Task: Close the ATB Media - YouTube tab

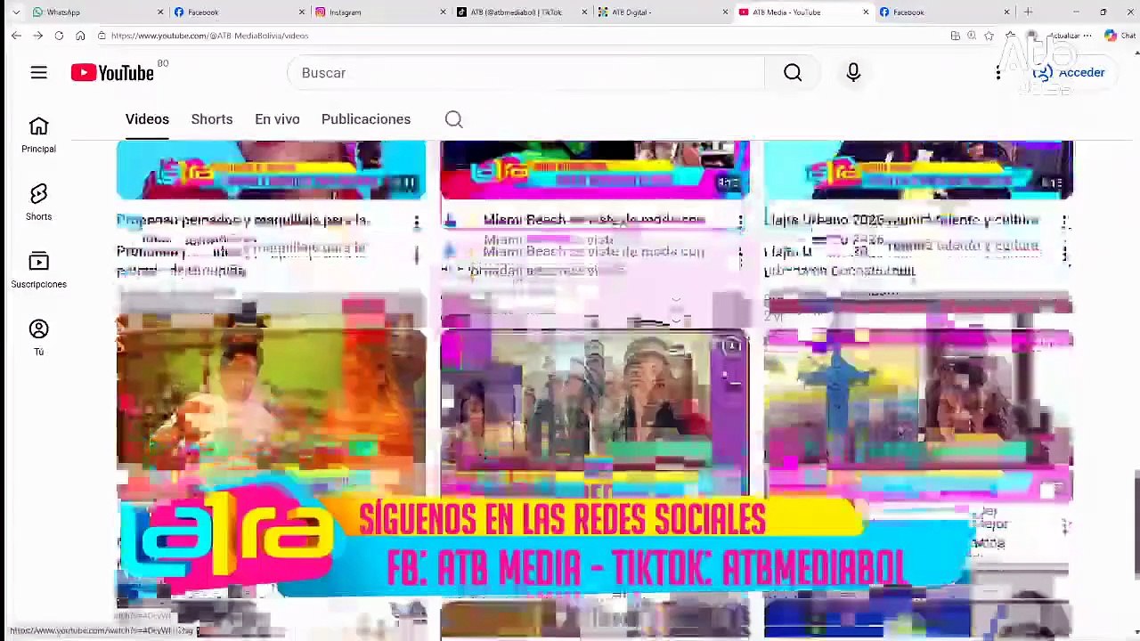Action: click(x=866, y=12)
